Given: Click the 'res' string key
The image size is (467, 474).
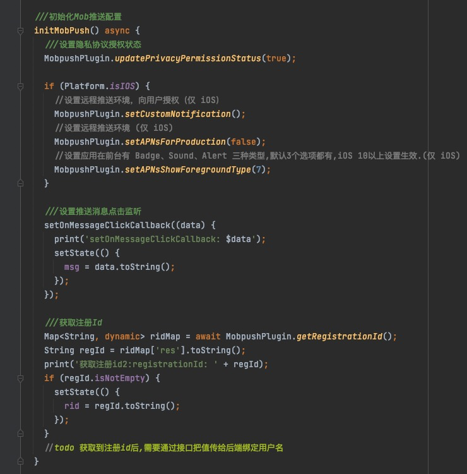Looking at the screenshot, I should pos(167,350).
